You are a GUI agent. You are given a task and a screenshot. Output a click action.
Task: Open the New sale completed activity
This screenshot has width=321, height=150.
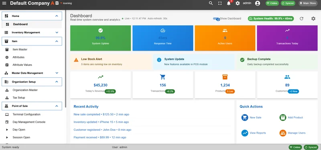click(102, 114)
